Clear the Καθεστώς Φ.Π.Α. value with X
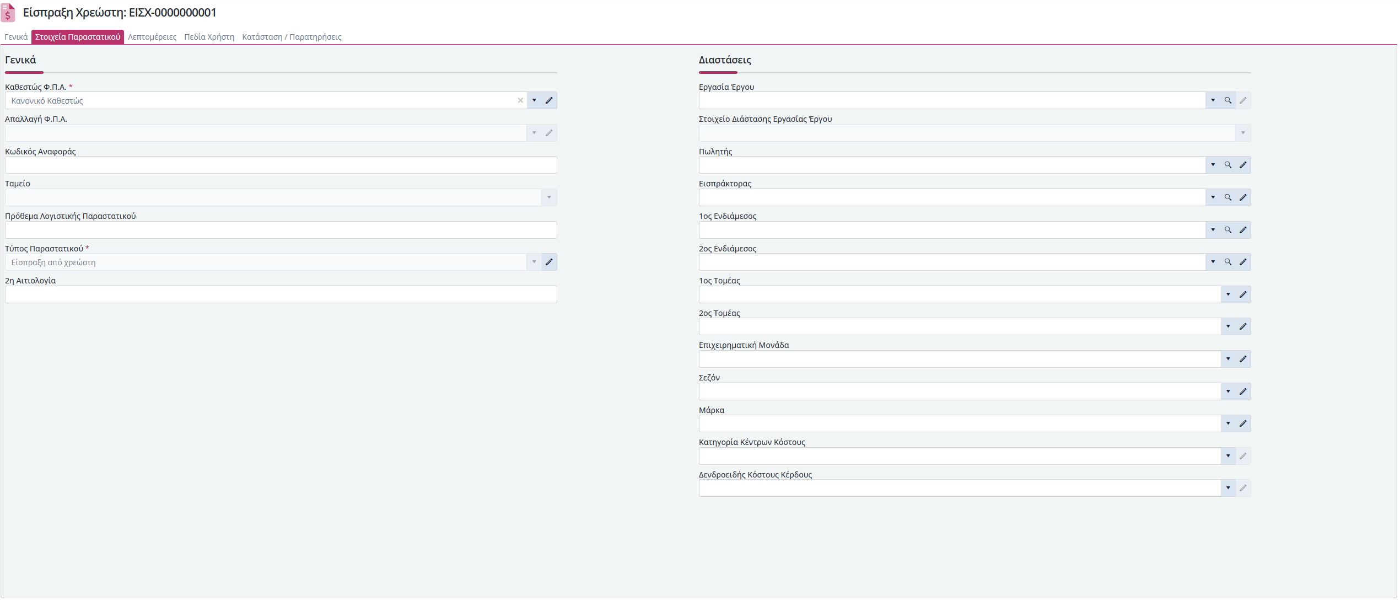The height and width of the screenshot is (601, 1400). (520, 100)
